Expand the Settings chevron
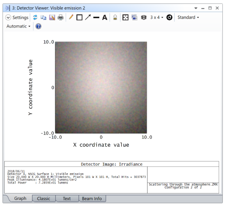225x207 pixels. click(x=8, y=18)
